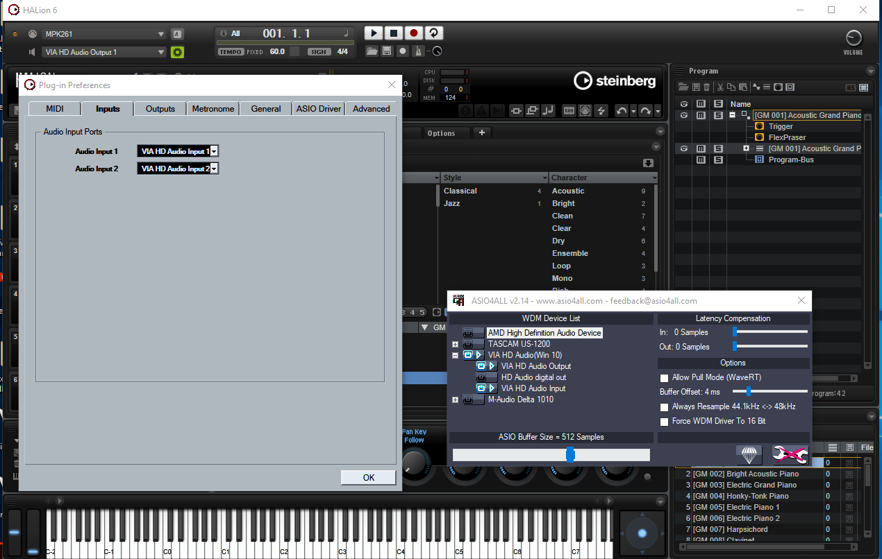Open ASIO4ALL advanced options wrench icon
882x559 pixels.
pos(790,455)
